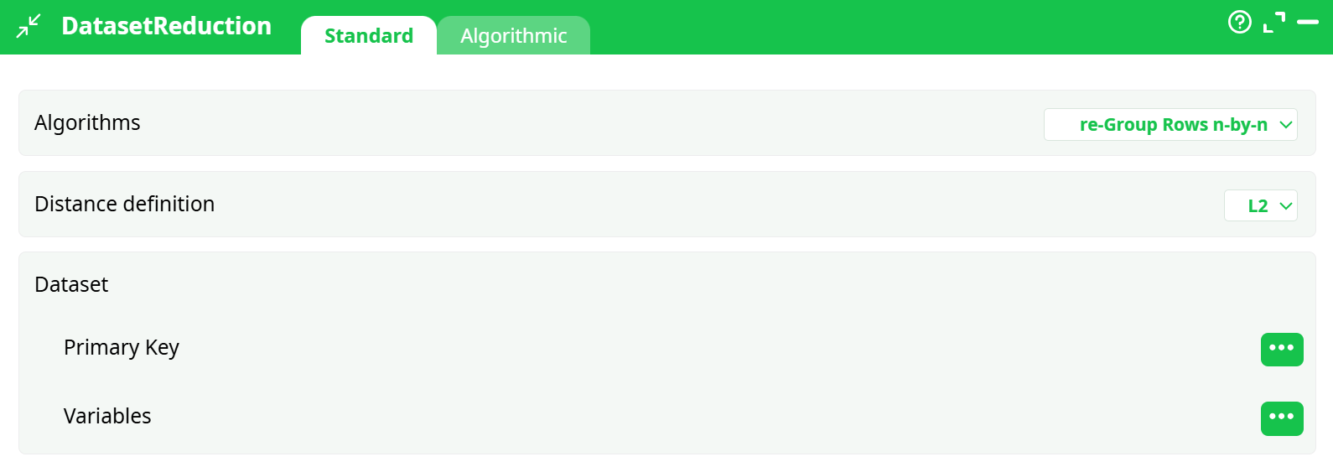Click the Dataset section heading
The height and width of the screenshot is (467, 1333).
pyautogui.click(x=71, y=285)
